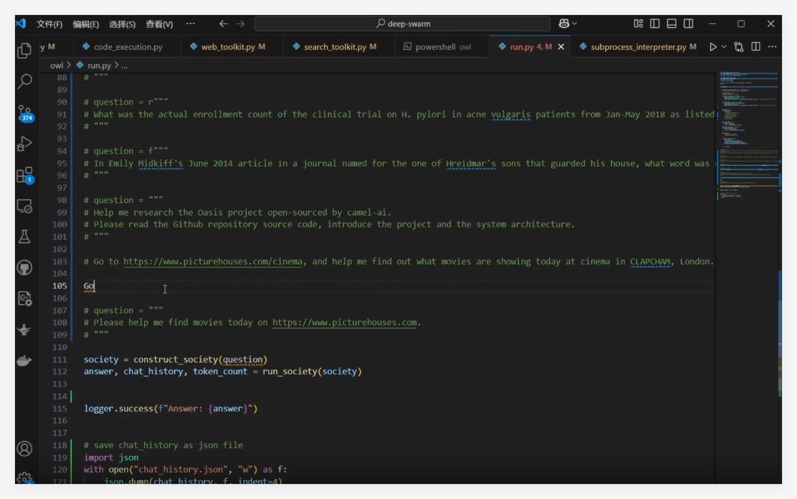
Task: Open the Accounts menu icon
Action: coord(24,449)
